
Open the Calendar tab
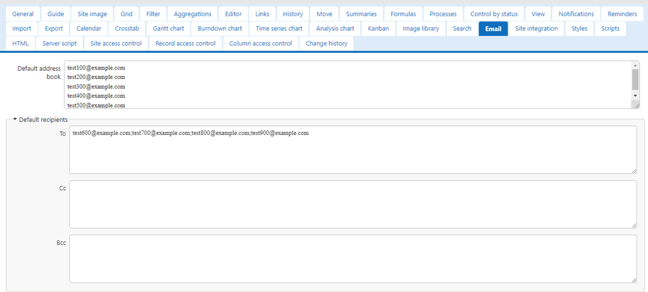[x=89, y=28]
